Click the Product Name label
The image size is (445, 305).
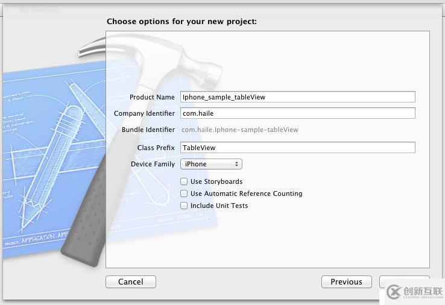point(152,97)
